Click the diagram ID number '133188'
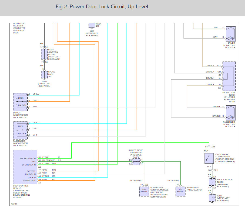245x211 pixels. pos(14,204)
